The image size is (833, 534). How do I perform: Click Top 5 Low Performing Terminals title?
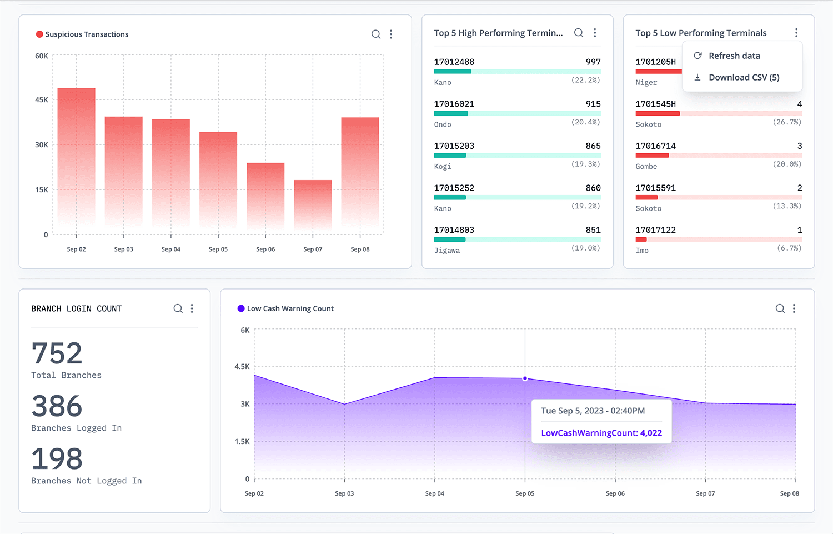click(701, 33)
